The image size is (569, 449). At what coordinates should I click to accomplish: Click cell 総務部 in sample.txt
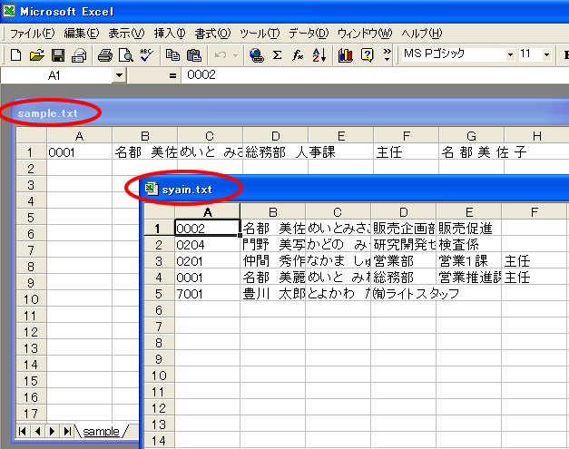pyautogui.click(x=276, y=152)
